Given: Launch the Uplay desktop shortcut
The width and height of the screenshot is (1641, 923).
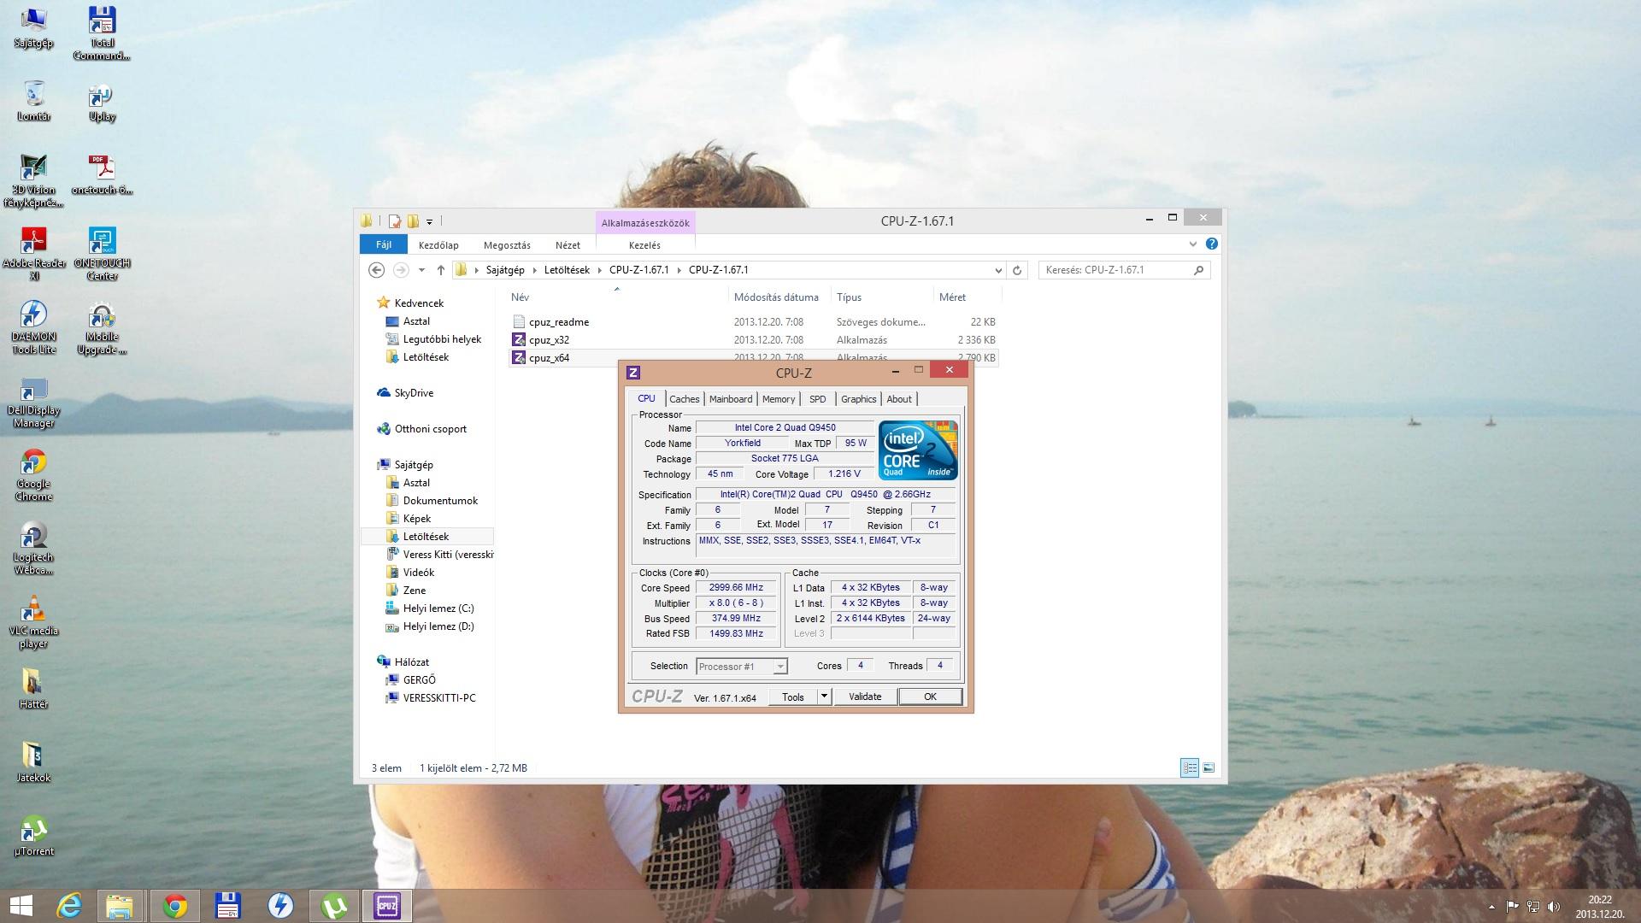Looking at the screenshot, I should coord(102,103).
